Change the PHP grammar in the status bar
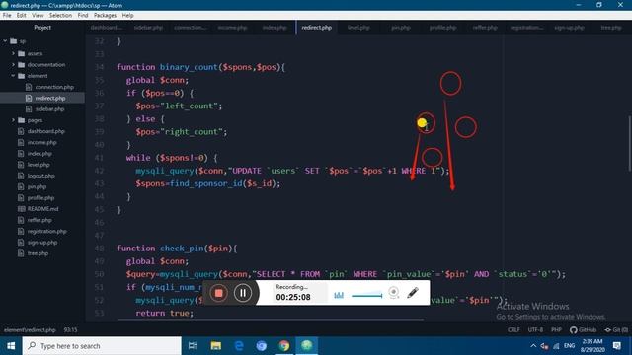632x355 pixels. (556, 329)
